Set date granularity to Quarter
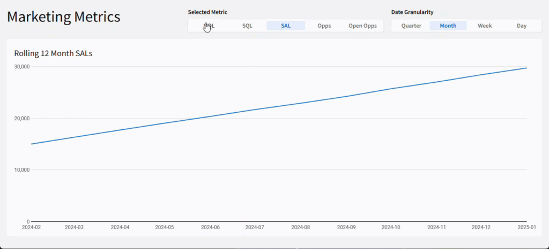The image size is (549, 249). click(x=411, y=26)
